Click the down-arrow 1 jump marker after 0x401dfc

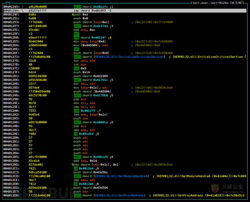[x=112, y=7]
